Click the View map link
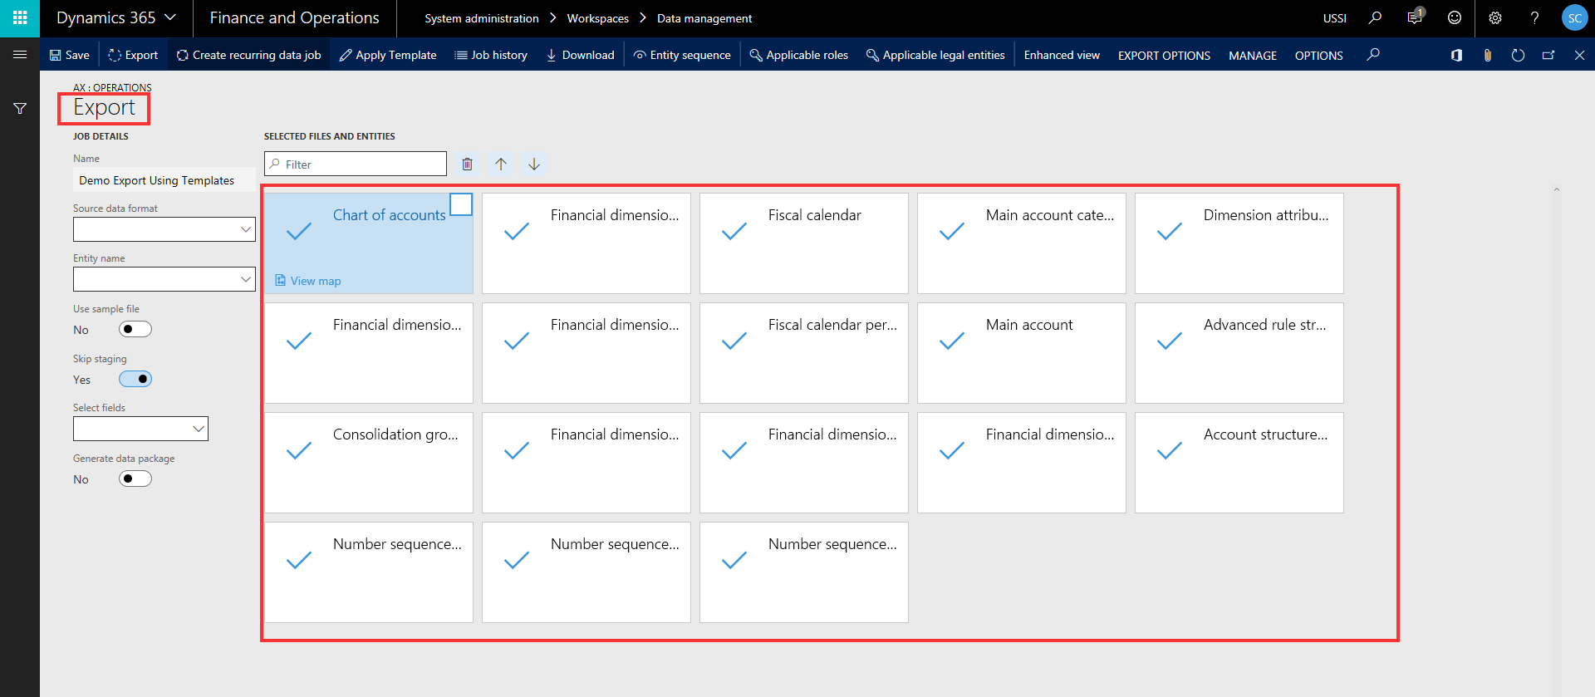 tap(315, 281)
